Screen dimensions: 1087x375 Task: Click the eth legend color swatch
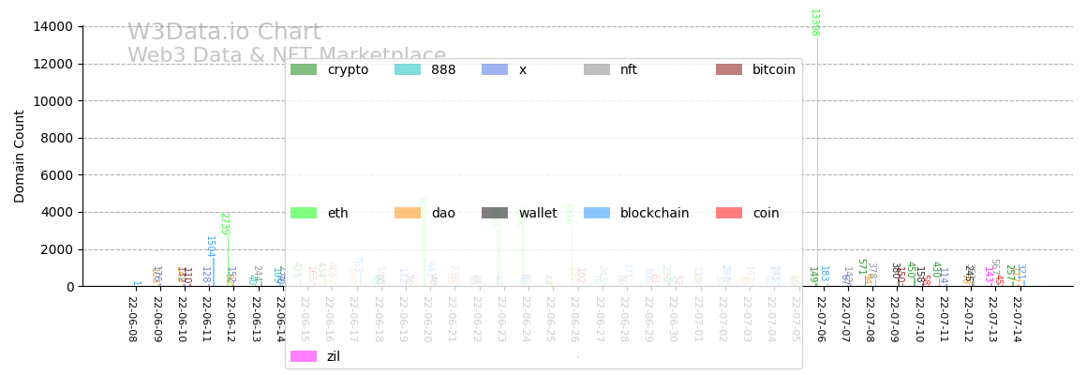(x=304, y=213)
